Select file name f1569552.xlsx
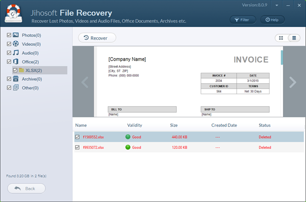Image resolution: width=306 pixels, height=202 pixels. [93, 137]
